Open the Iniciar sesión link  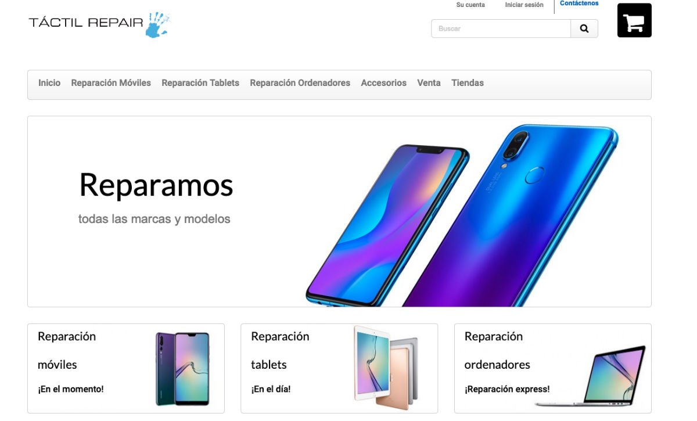coord(524,5)
